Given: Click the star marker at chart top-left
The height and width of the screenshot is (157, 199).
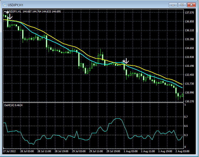Looking at the screenshot, I should click(x=8, y=12).
